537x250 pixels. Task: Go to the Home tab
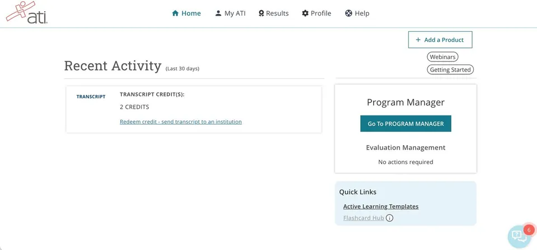(186, 13)
